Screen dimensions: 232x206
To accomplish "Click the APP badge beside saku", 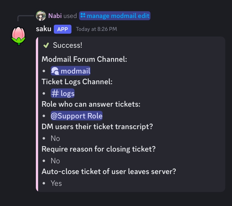I will 62,29.
